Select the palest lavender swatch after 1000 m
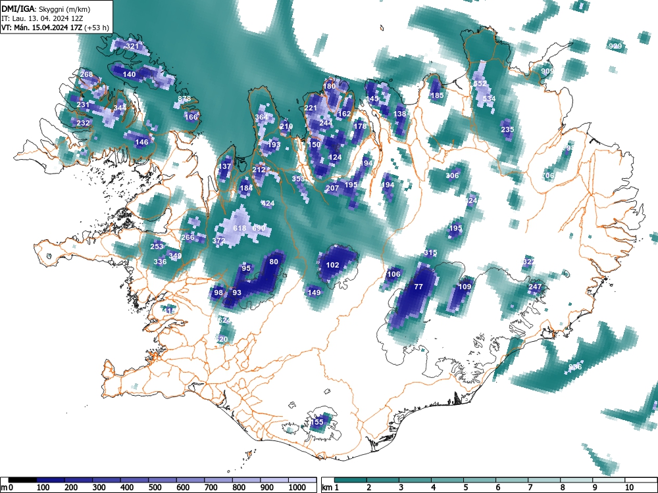Screen dimensions: 658x493 (302, 480)
